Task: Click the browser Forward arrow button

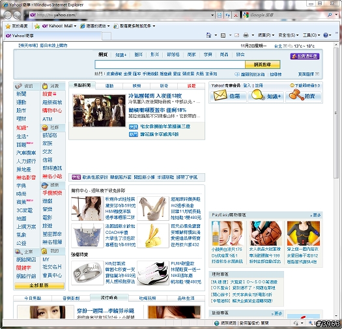Action: click(x=17, y=15)
